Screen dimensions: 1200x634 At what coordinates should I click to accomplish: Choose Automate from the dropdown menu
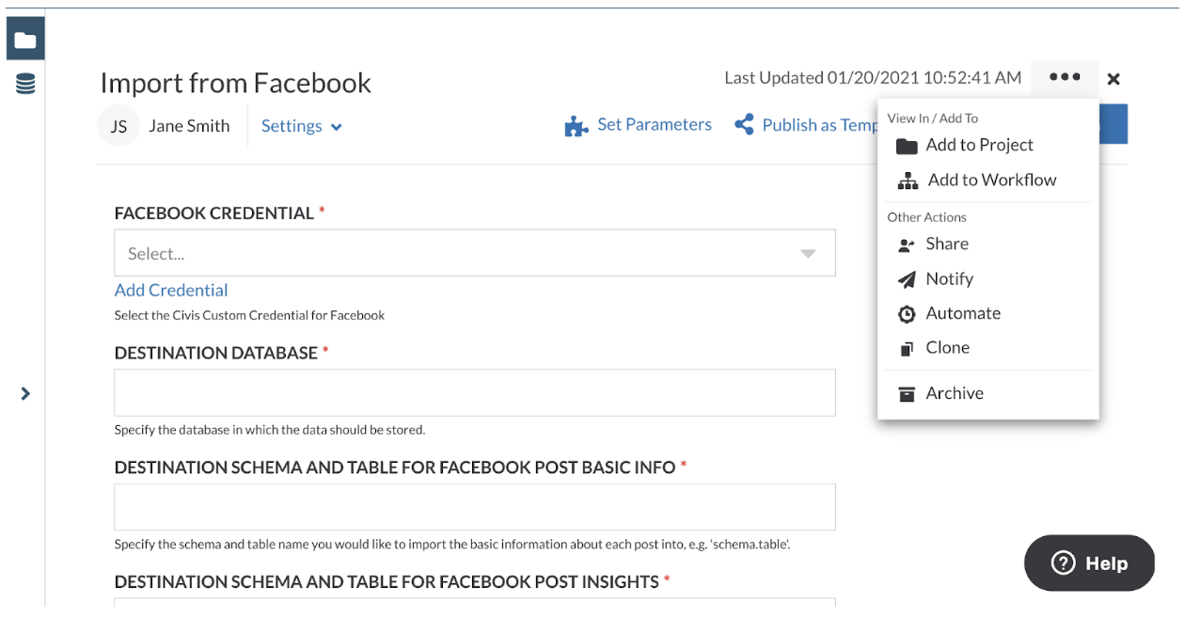pyautogui.click(x=962, y=313)
